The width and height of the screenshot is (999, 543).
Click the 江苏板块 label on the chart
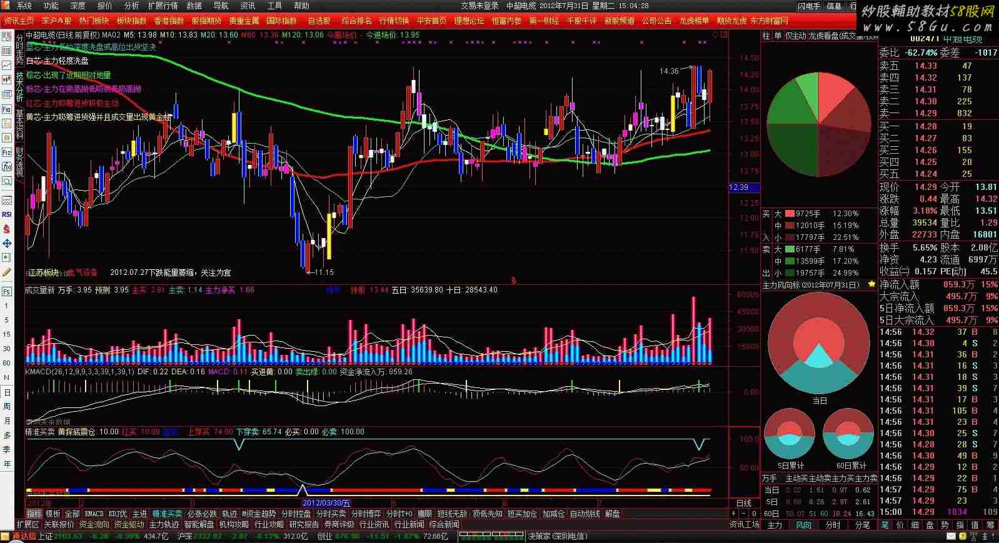44,272
